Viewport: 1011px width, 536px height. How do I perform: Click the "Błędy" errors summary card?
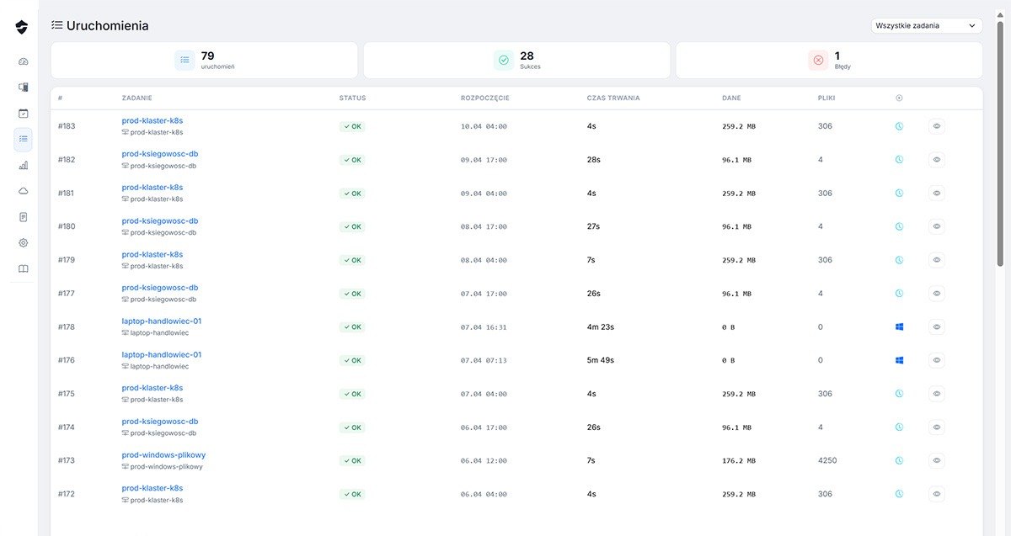point(828,61)
